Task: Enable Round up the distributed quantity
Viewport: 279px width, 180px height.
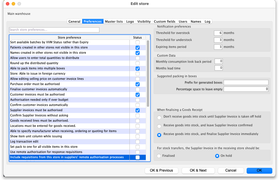Action: (138, 63)
